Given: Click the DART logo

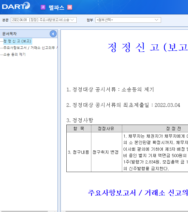Looking at the screenshot, I should tap(16, 6).
